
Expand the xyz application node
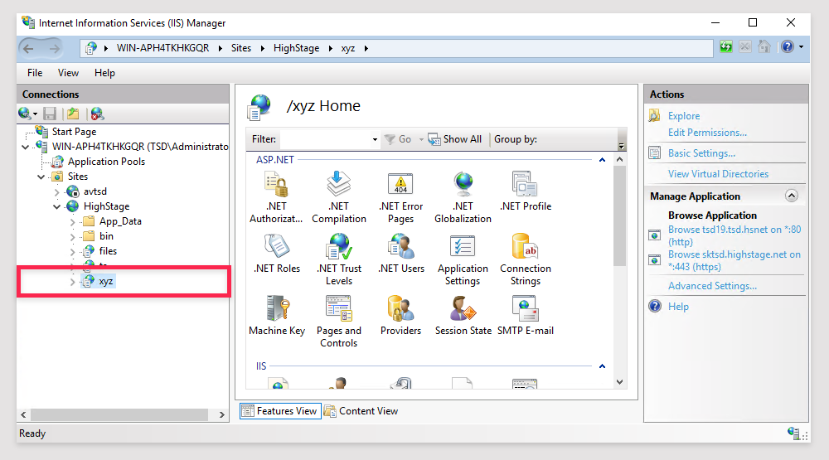72,283
